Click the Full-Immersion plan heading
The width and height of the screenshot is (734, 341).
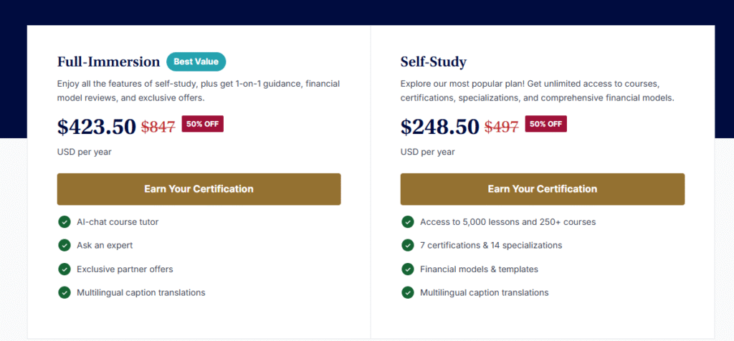click(x=108, y=62)
